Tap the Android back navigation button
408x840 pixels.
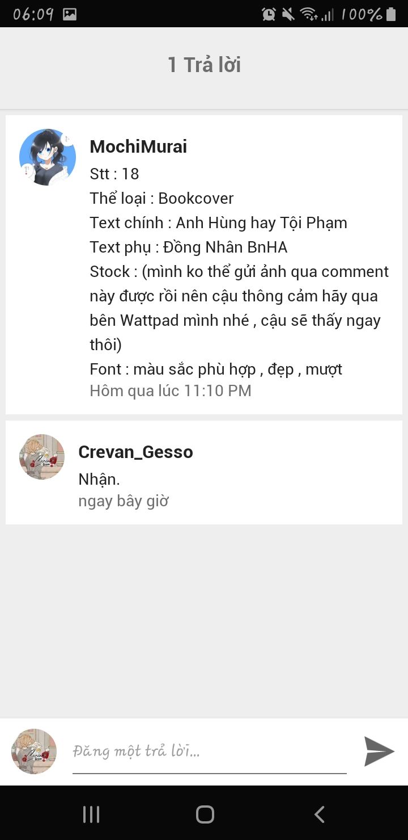pyautogui.click(x=319, y=814)
